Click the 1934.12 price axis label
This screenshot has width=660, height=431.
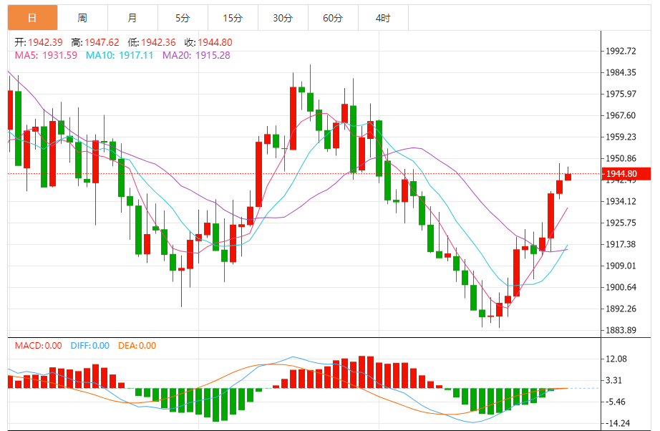[x=621, y=201]
